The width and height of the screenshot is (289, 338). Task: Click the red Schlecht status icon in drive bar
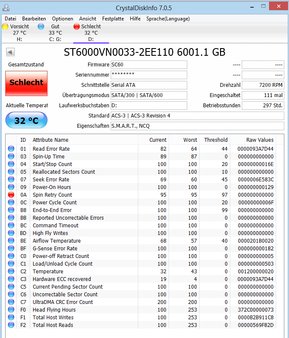[77, 26]
